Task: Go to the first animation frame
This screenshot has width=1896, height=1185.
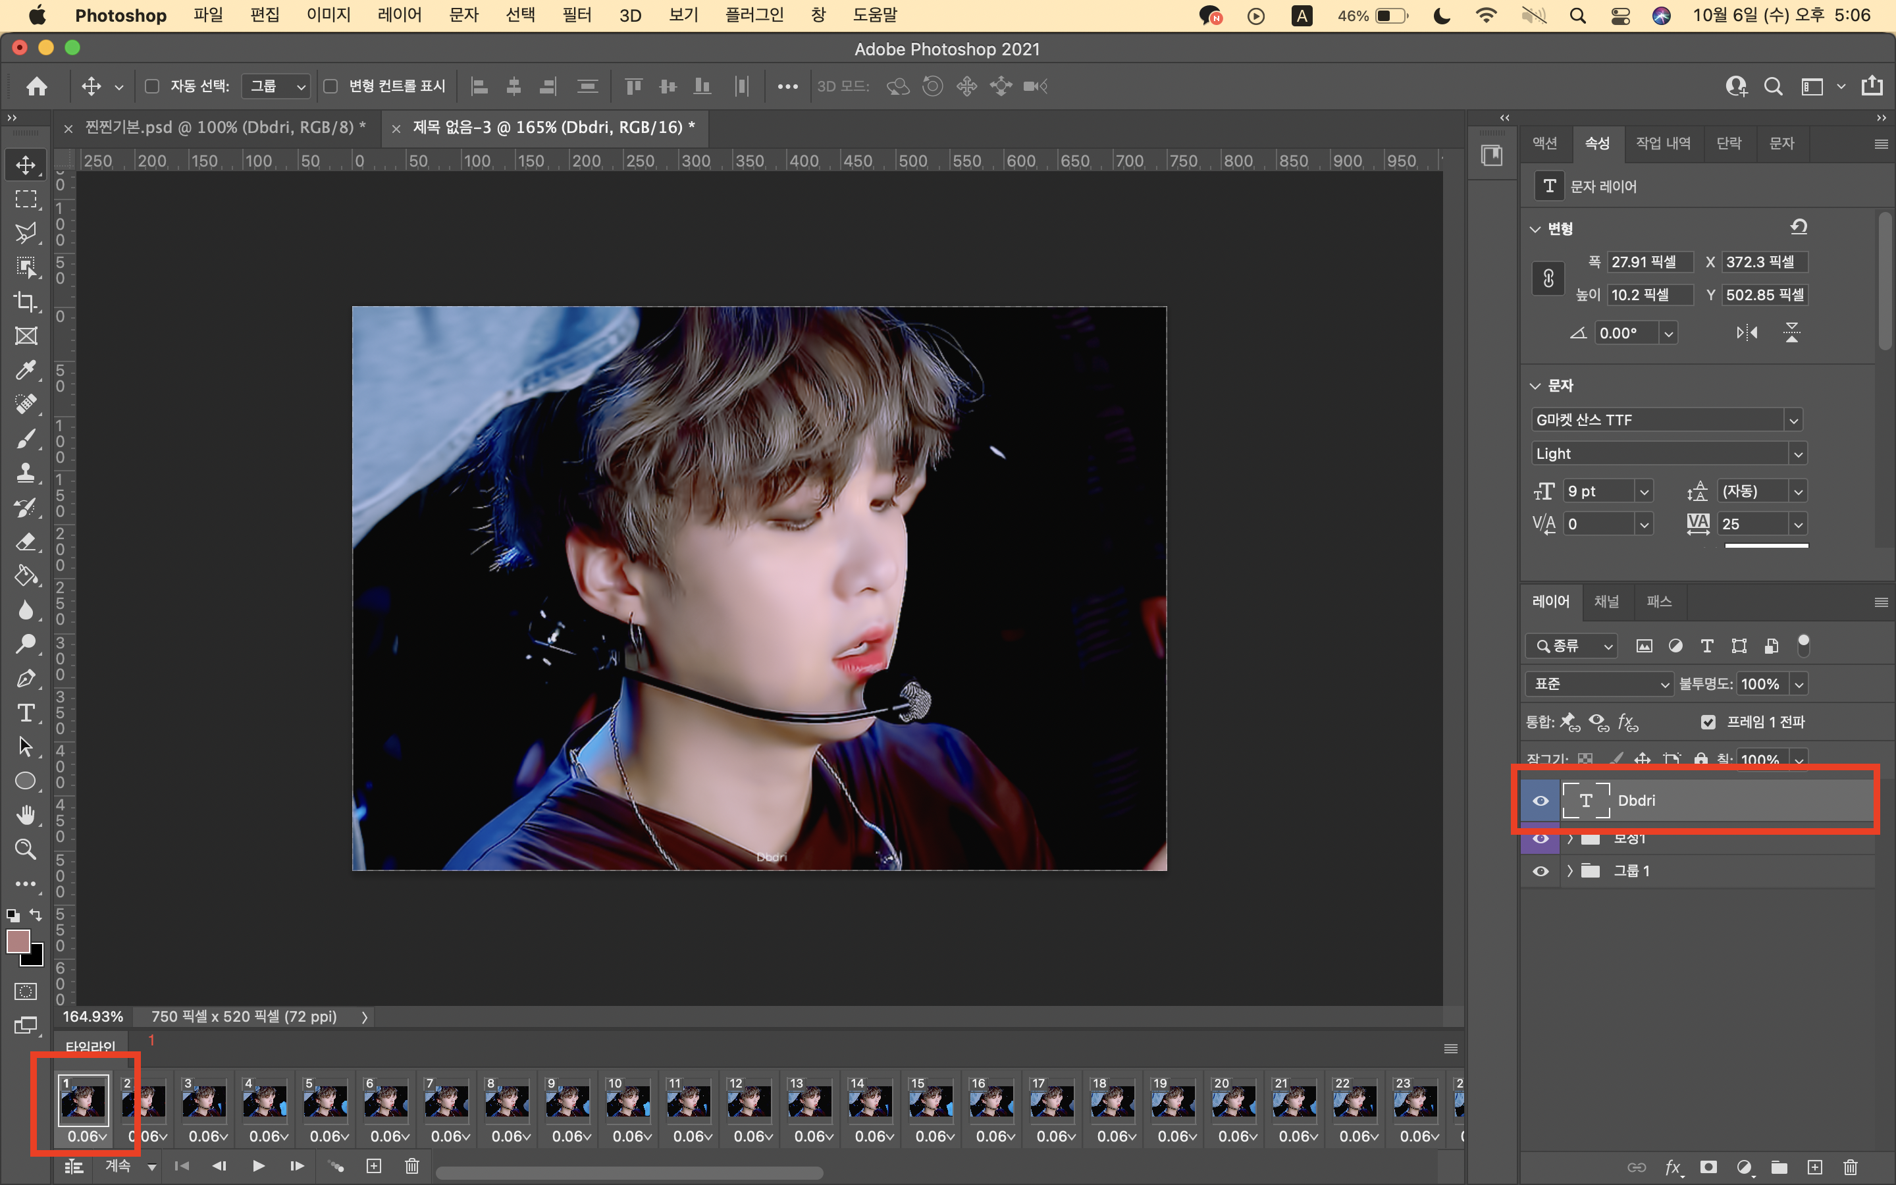Action: [182, 1166]
